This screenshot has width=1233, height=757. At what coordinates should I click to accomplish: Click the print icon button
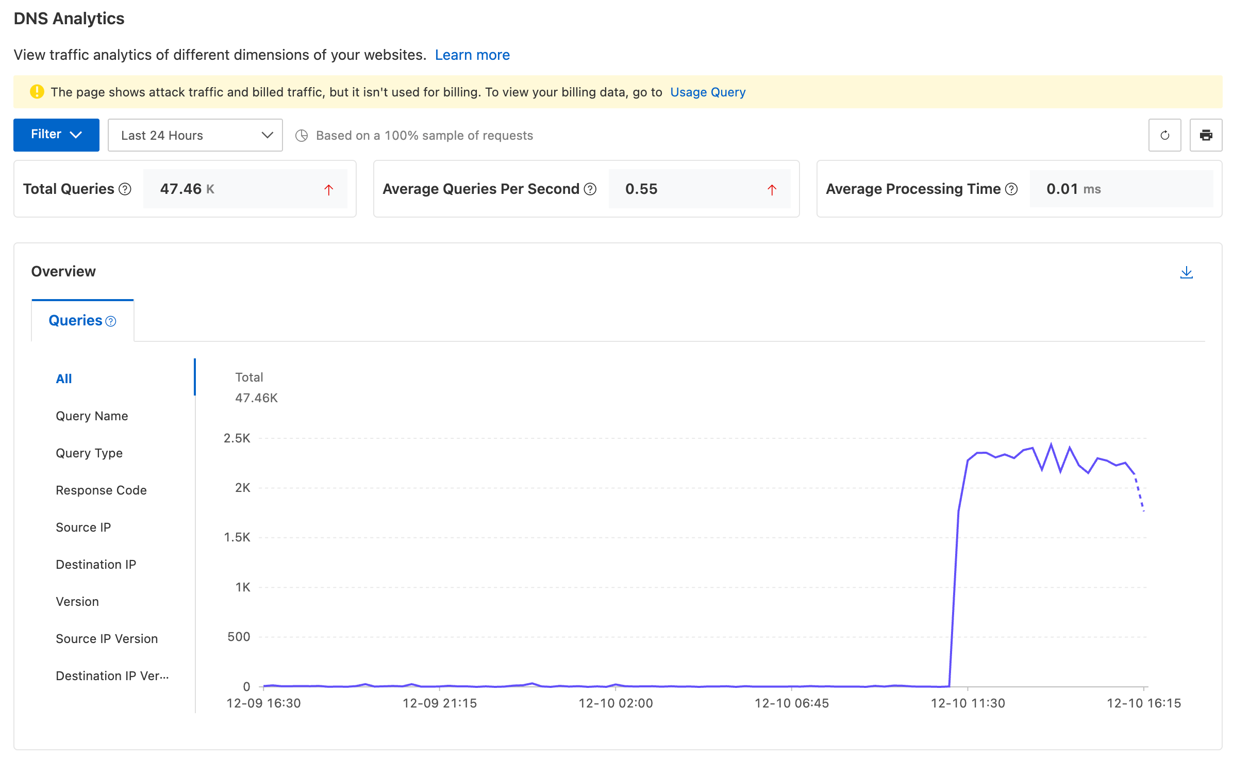coord(1206,135)
